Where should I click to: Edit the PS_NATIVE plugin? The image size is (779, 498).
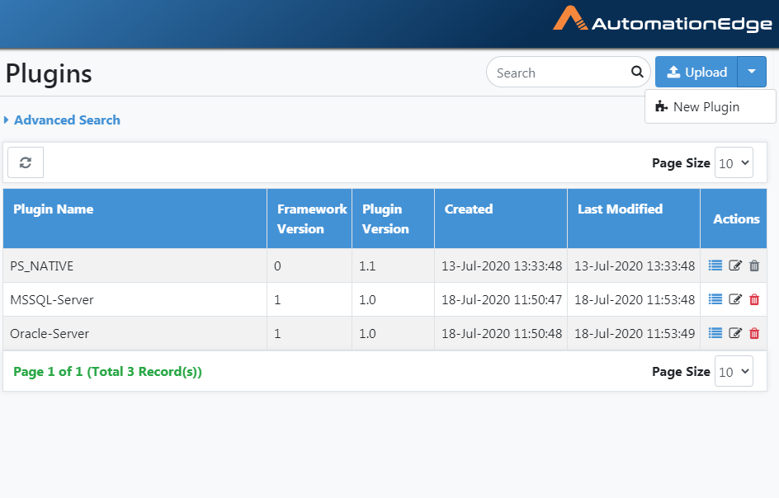(x=735, y=265)
